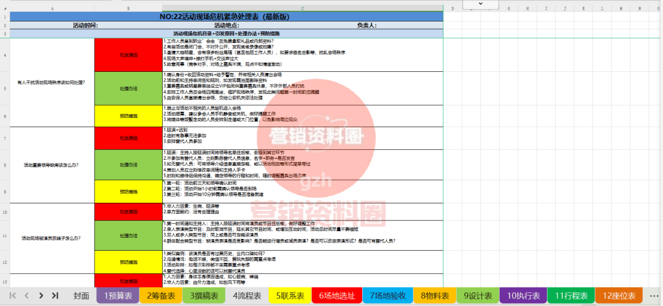Switch to the 1预算表 sheet tab
Image resolution: width=663 pixels, height=306 pixels.
pos(117,296)
